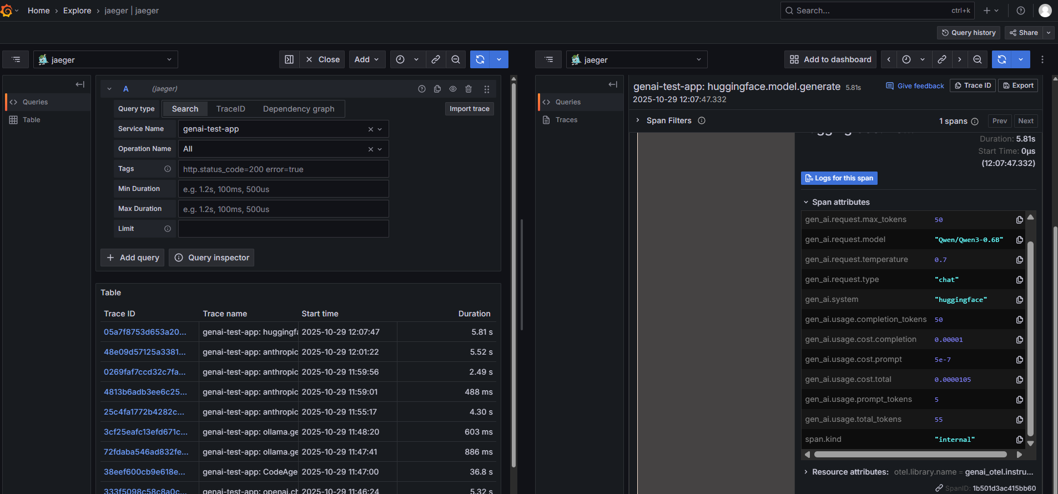Open the help question mark icon in top bar
Image resolution: width=1058 pixels, height=494 pixels.
[x=1021, y=11]
